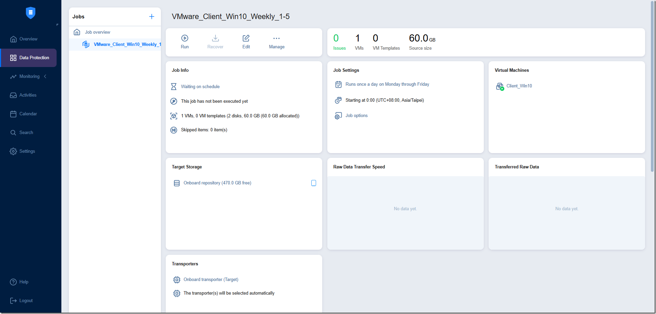Image resolution: width=656 pixels, height=314 pixels.
Task: Select the VMware_Client_Win10_Weekly job row
Action: tap(115, 45)
